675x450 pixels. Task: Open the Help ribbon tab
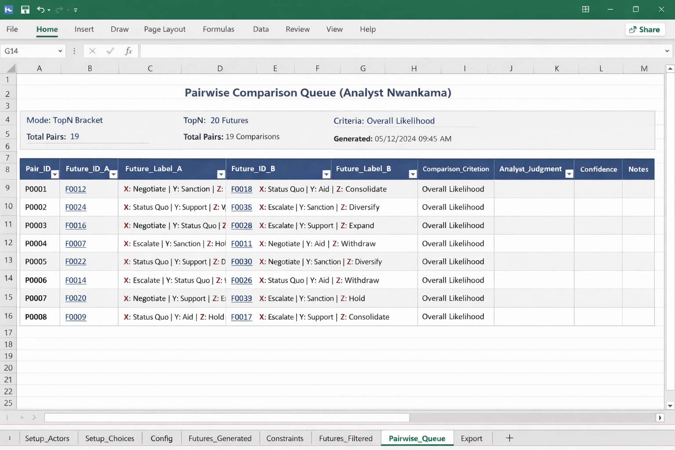pos(368,29)
